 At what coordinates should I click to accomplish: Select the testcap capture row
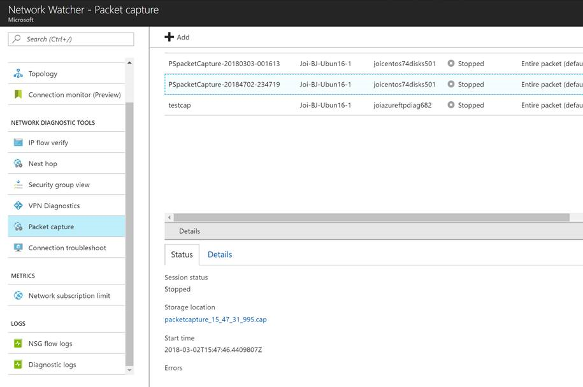(x=180, y=105)
